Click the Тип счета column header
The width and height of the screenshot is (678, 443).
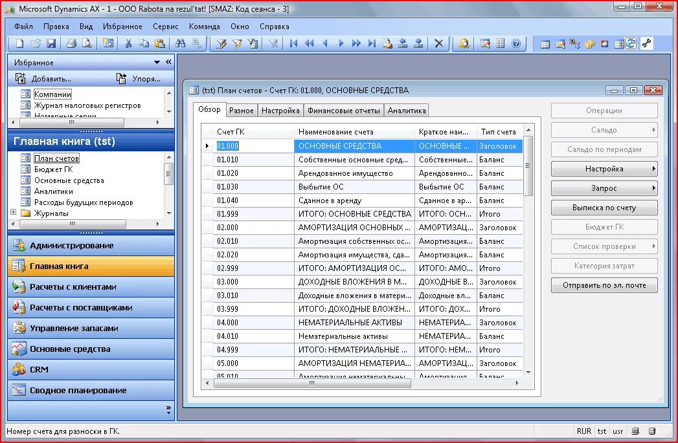498,132
